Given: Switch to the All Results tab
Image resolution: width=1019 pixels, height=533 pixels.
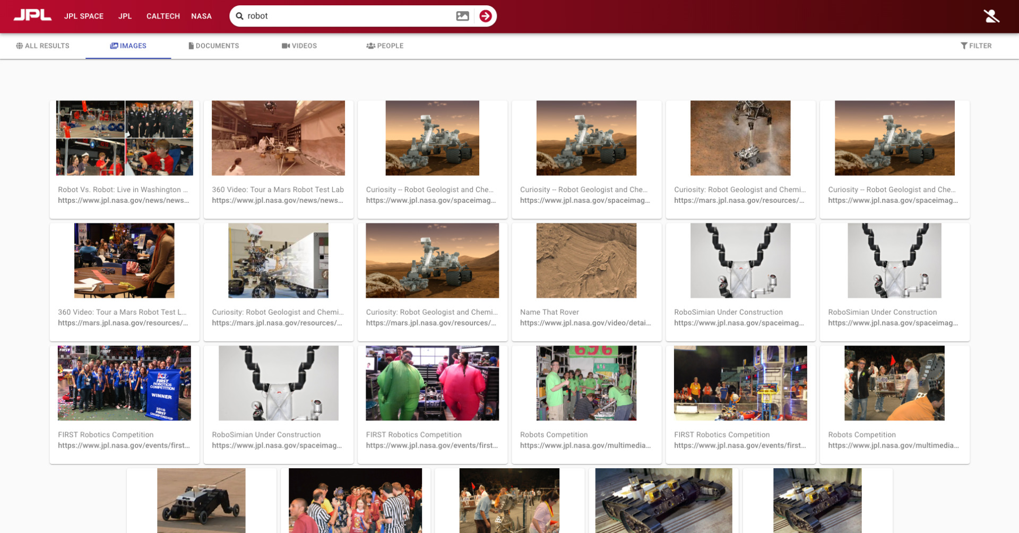Looking at the screenshot, I should (42, 46).
